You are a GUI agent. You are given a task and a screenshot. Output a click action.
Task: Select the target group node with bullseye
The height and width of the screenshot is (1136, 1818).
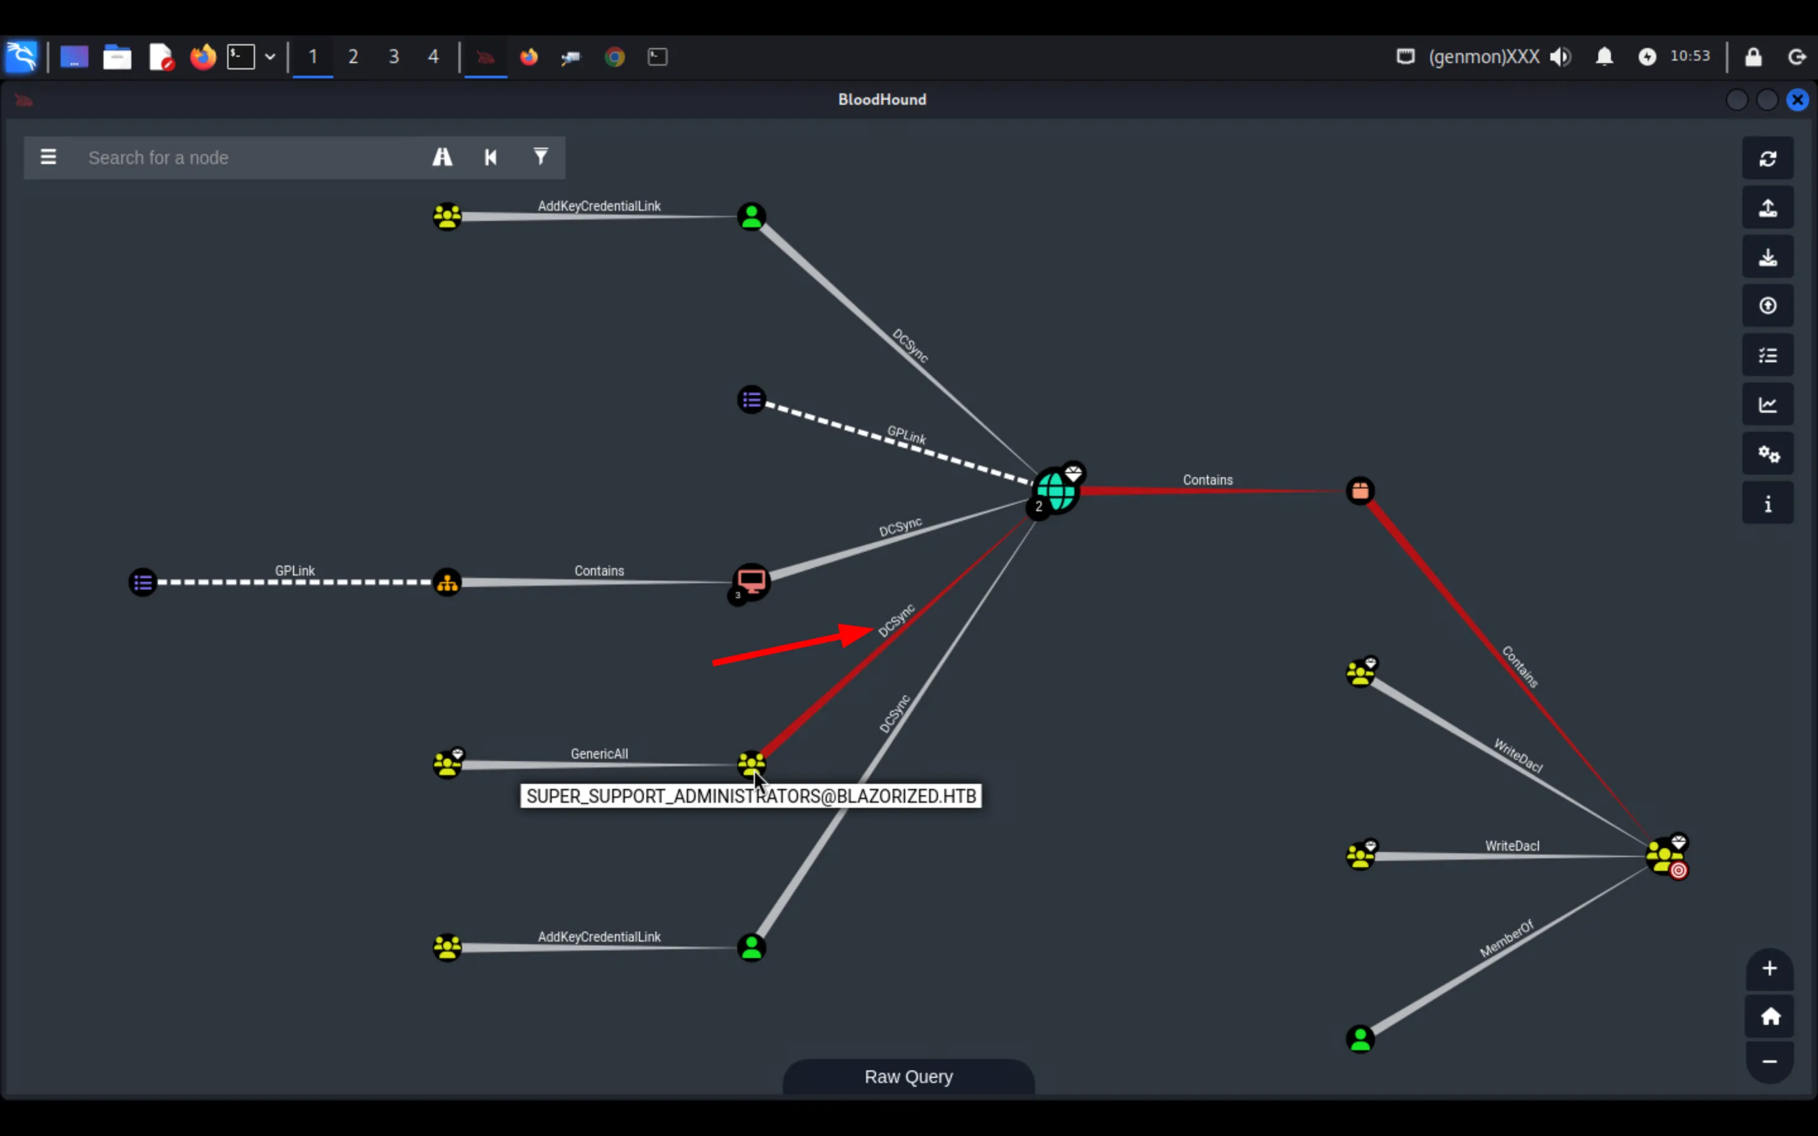[x=1665, y=856]
